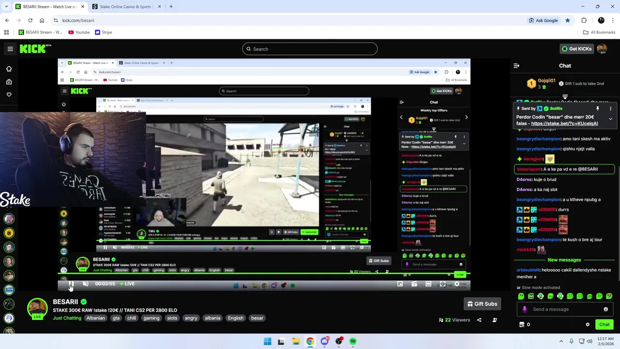Select the English tag
The height and width of the screenshot is (349, 620).
tap(235, 318)
